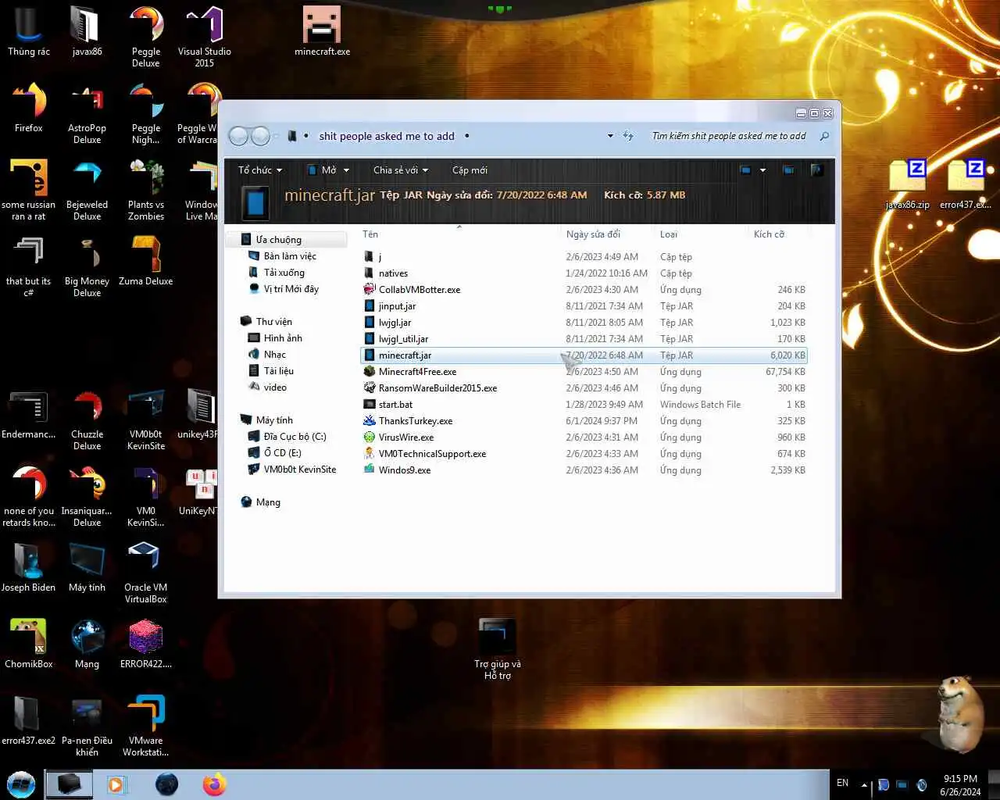
Task: Click the volume icon in system tray
Action: pos(921,784)
